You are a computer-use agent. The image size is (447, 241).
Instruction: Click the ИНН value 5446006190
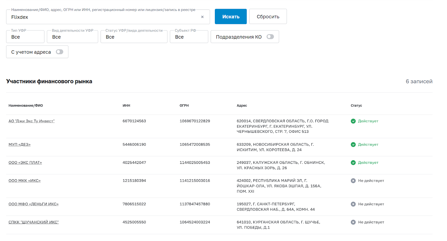click(134, 145)
